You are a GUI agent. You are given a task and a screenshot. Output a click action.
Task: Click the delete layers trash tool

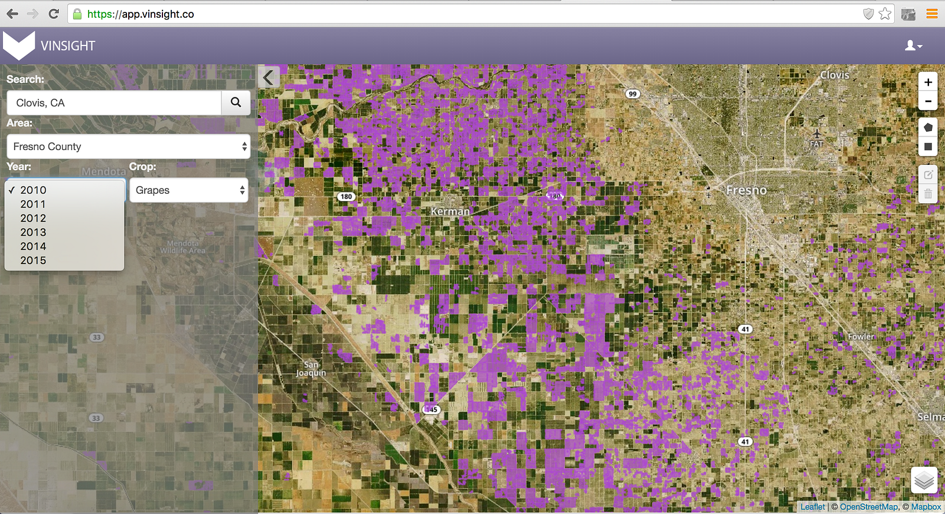[928, 194]
